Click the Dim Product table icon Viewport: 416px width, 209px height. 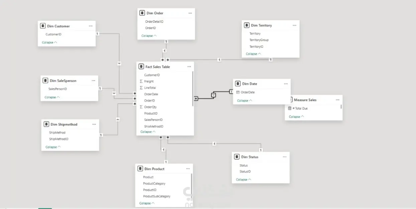140,169
